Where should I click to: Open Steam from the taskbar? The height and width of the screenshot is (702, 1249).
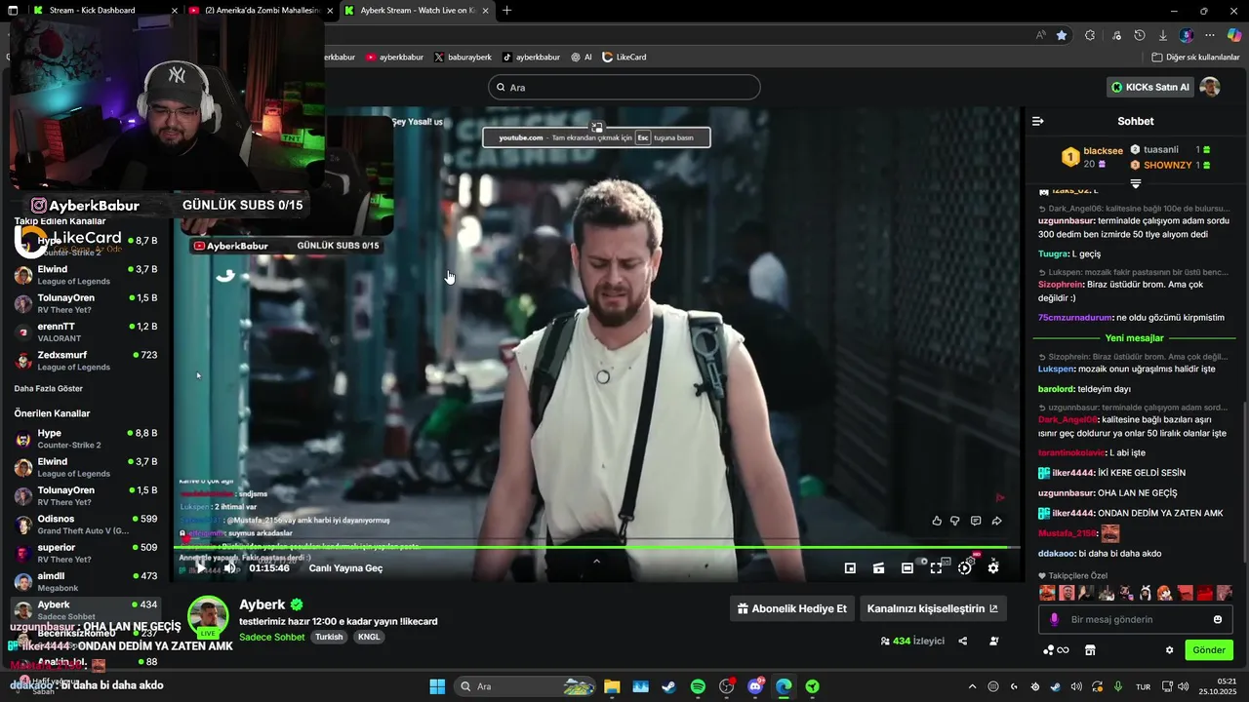point(668,686)
